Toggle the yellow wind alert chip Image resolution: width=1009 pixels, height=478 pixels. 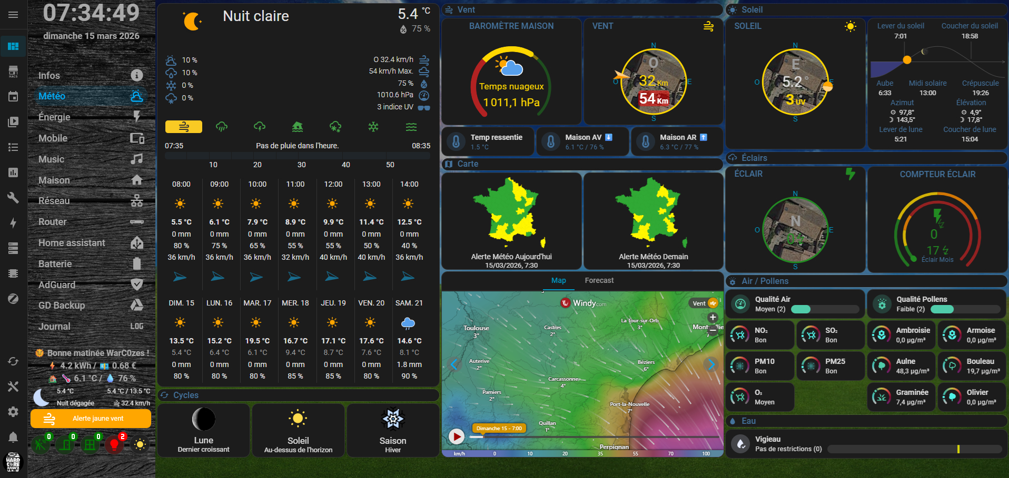[x=184, y=127]
